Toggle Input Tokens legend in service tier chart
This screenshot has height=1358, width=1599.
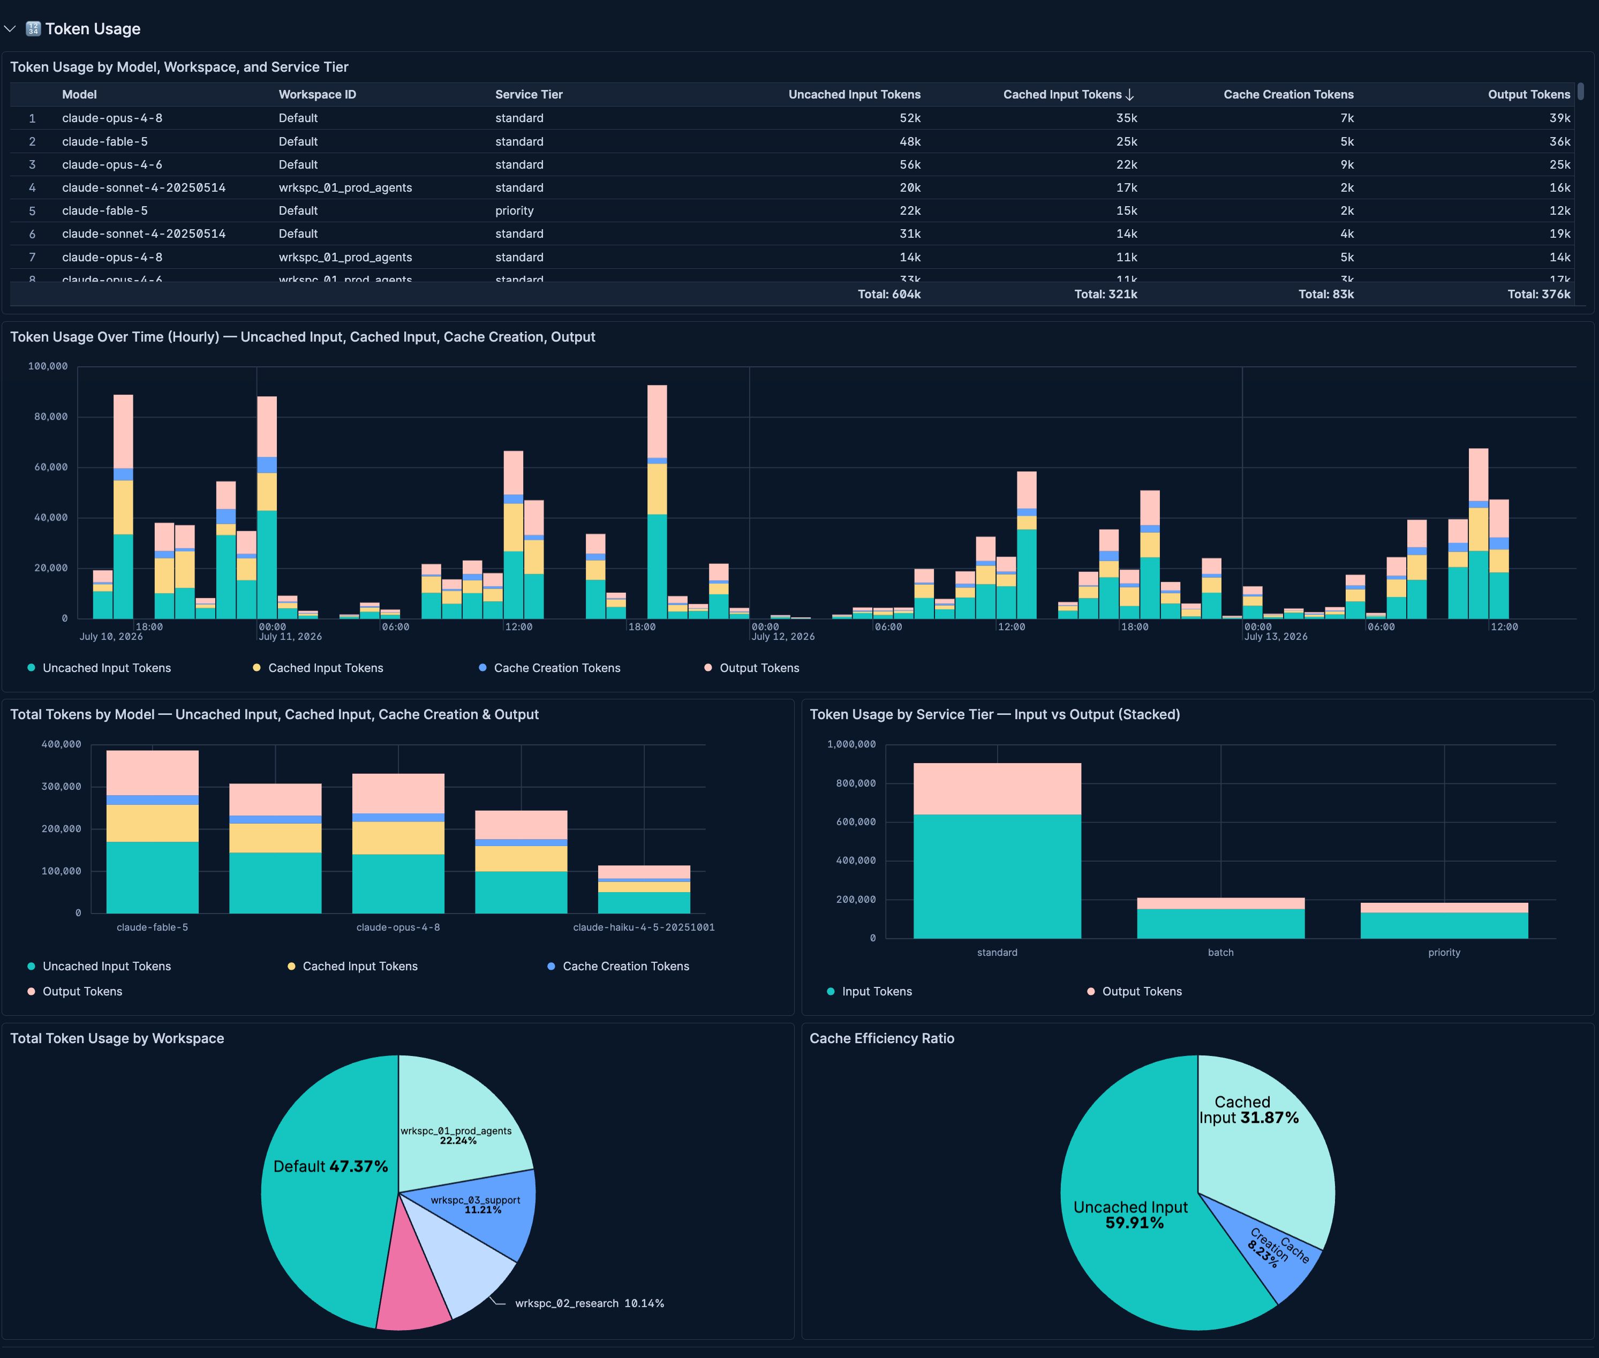(869, 992)
